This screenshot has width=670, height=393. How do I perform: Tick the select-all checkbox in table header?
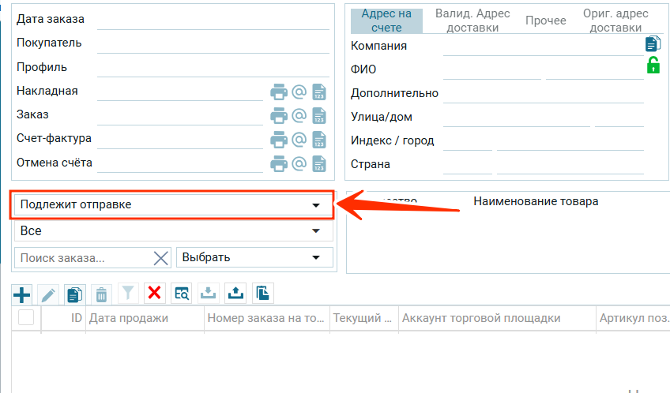point(26,318)
